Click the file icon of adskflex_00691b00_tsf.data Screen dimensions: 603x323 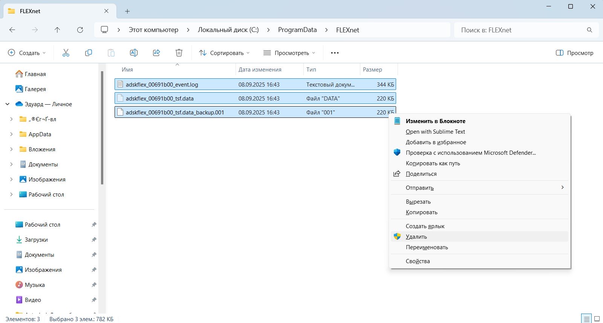coord(120,98)
